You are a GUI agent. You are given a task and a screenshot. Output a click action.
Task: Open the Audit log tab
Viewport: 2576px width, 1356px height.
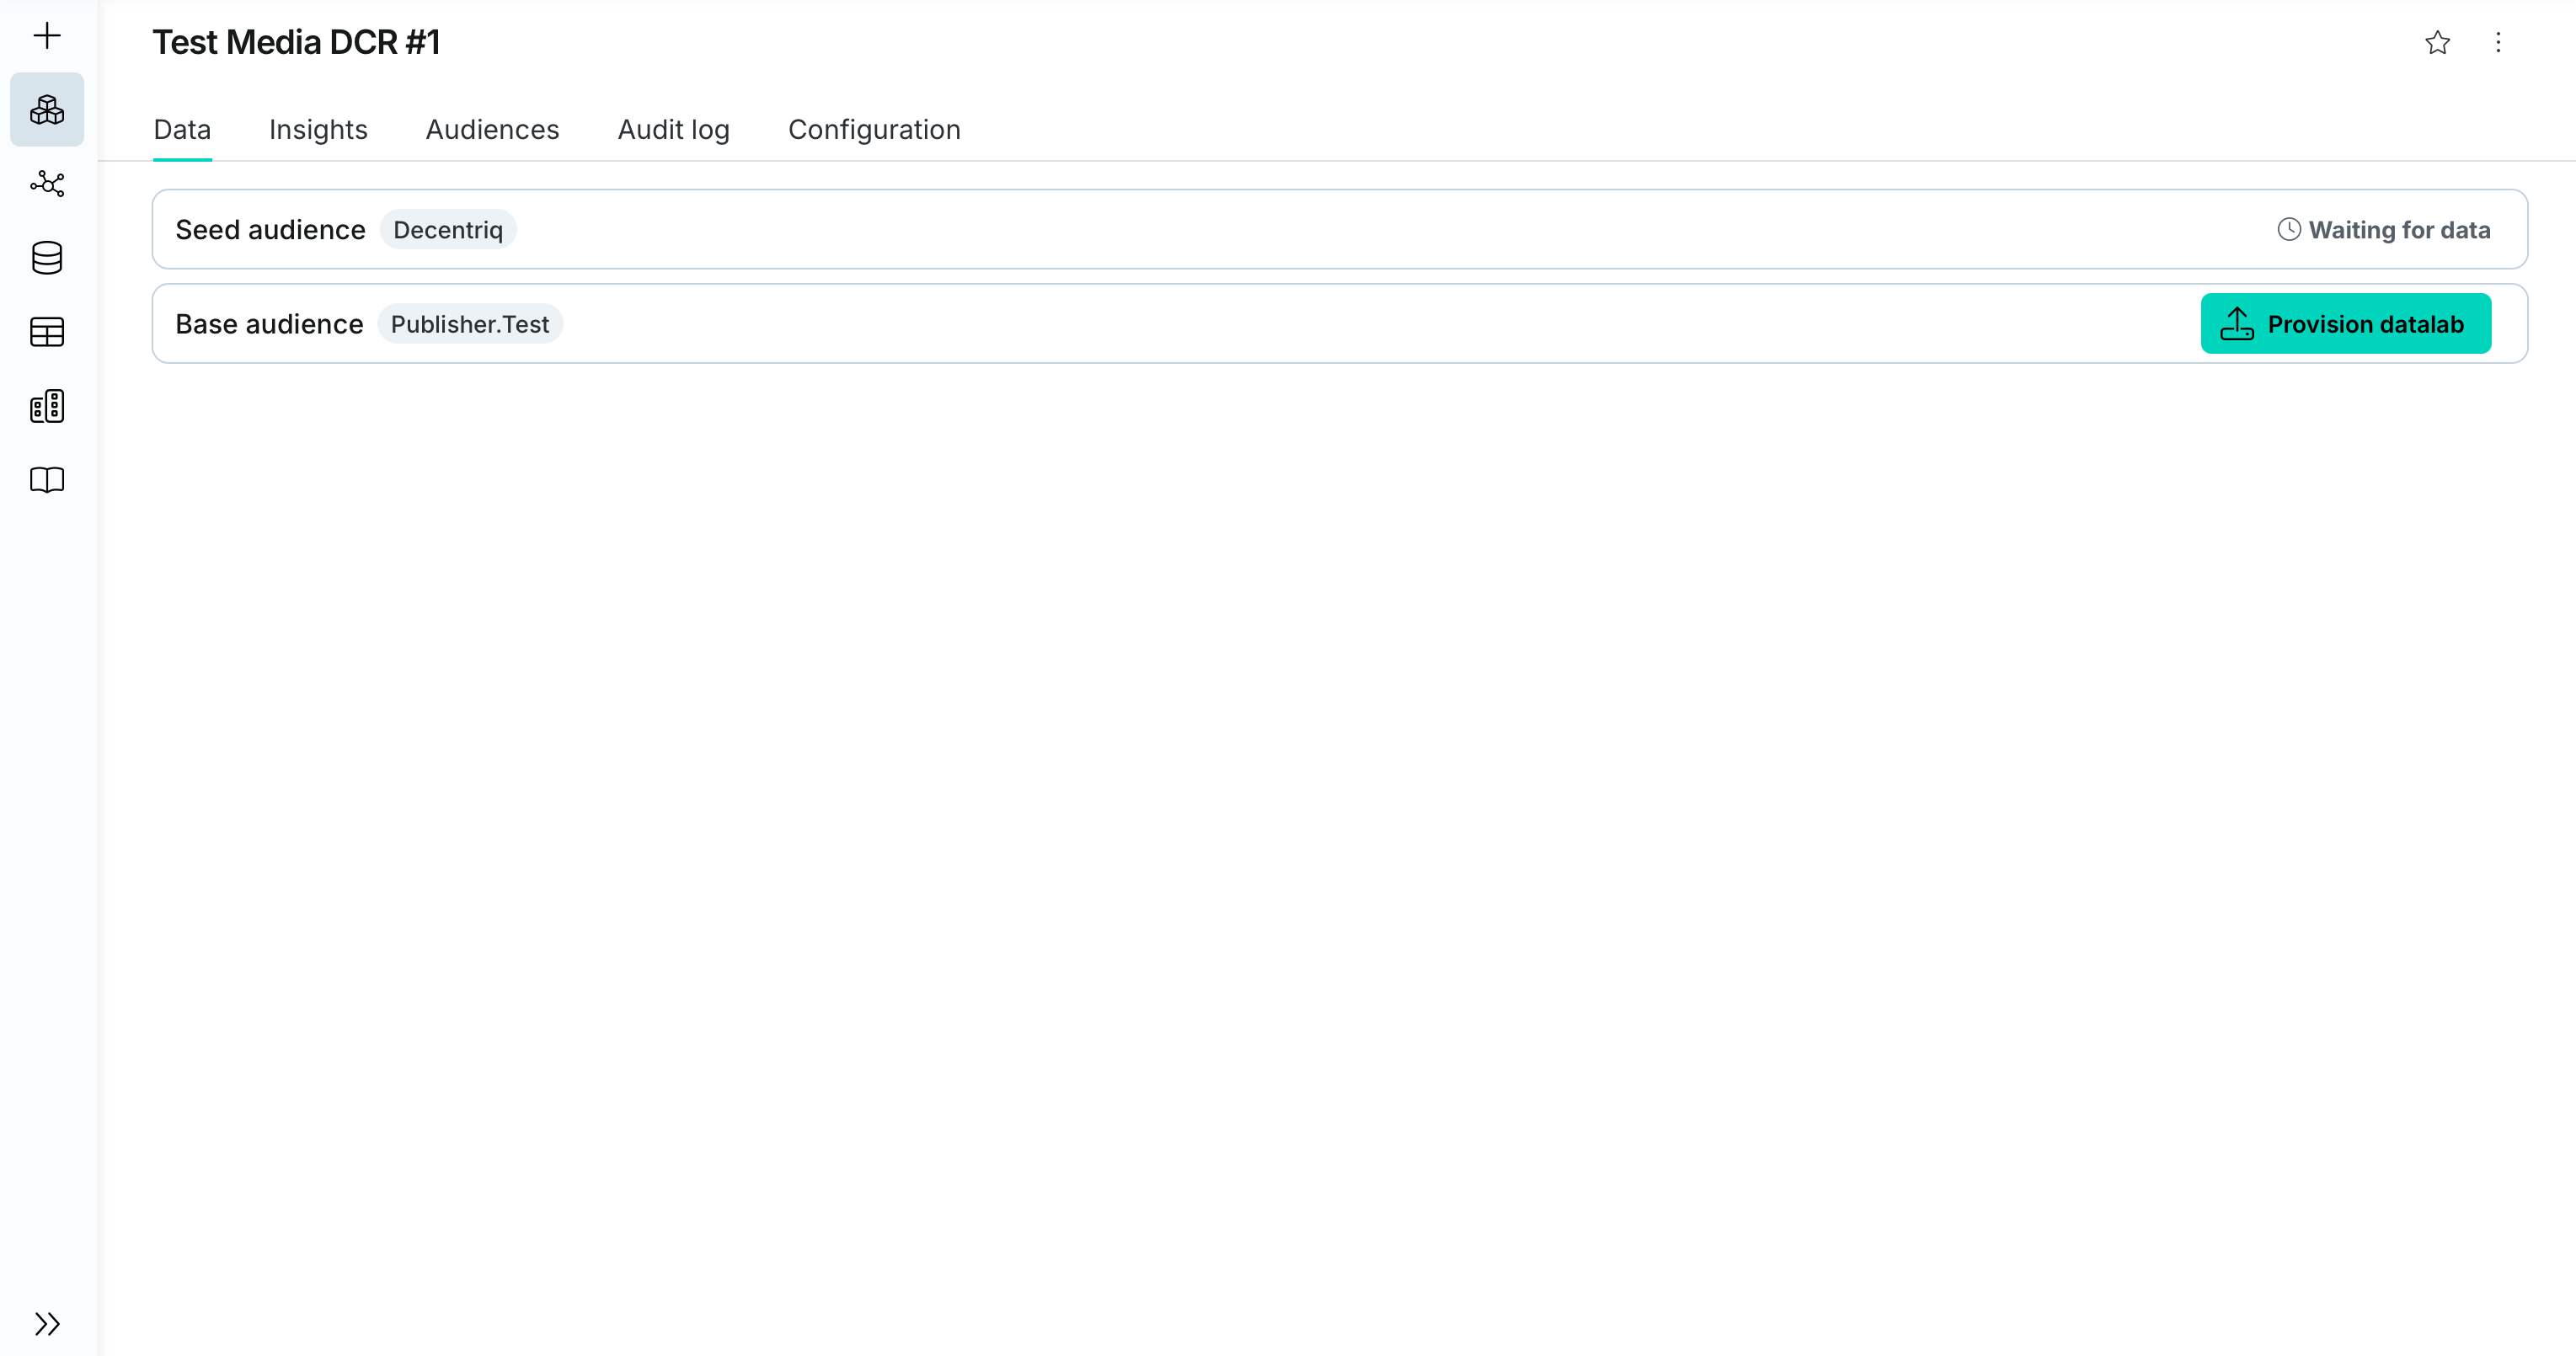coord(673,130)
